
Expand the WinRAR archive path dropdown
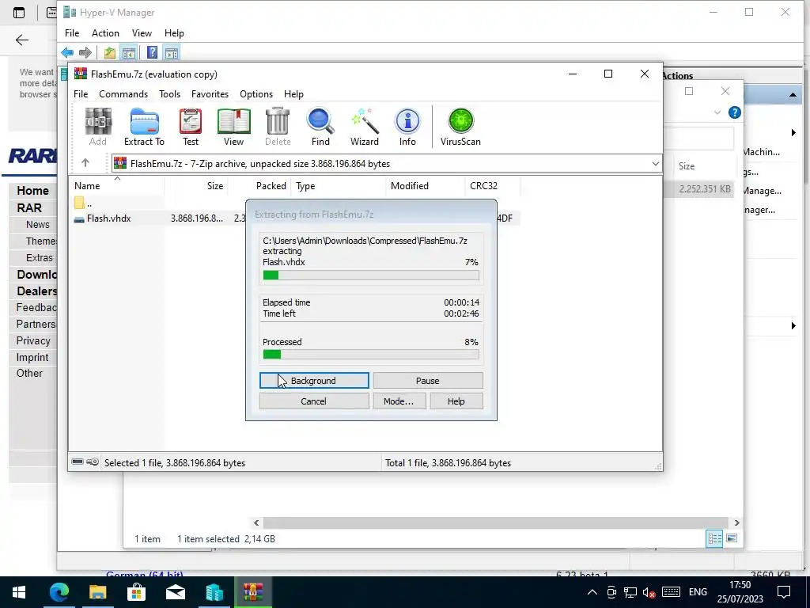point(655,163)
